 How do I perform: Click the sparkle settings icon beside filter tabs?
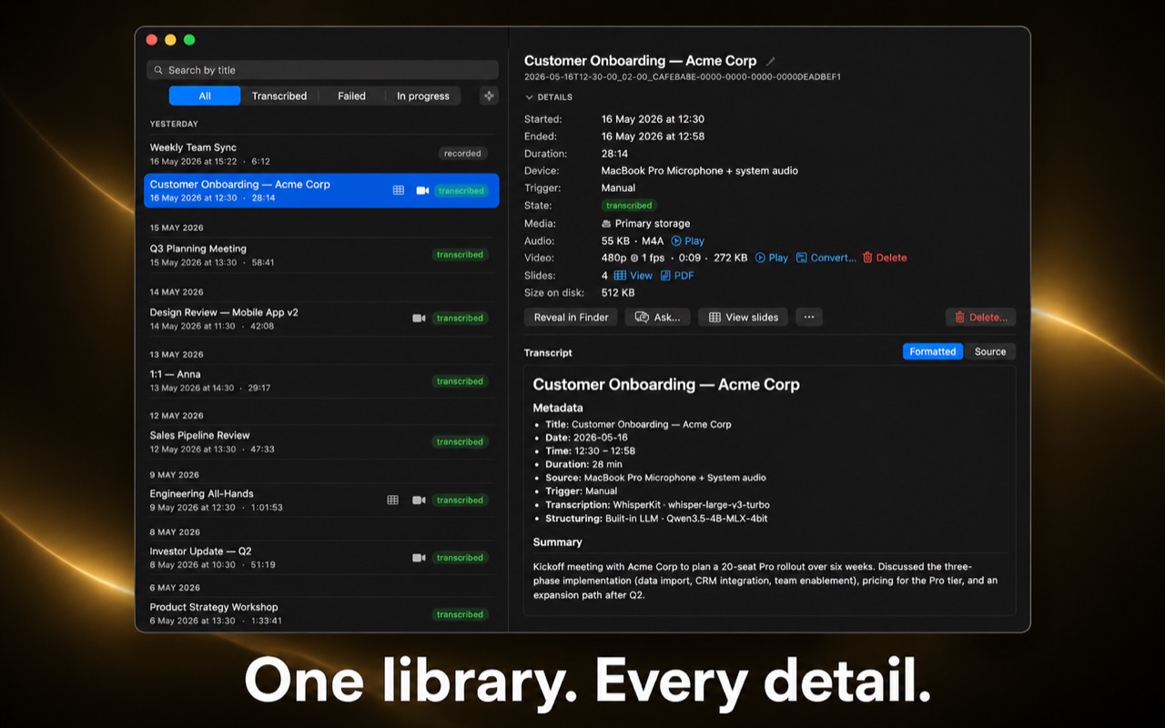pyautogui.click(x=489, y=96)
